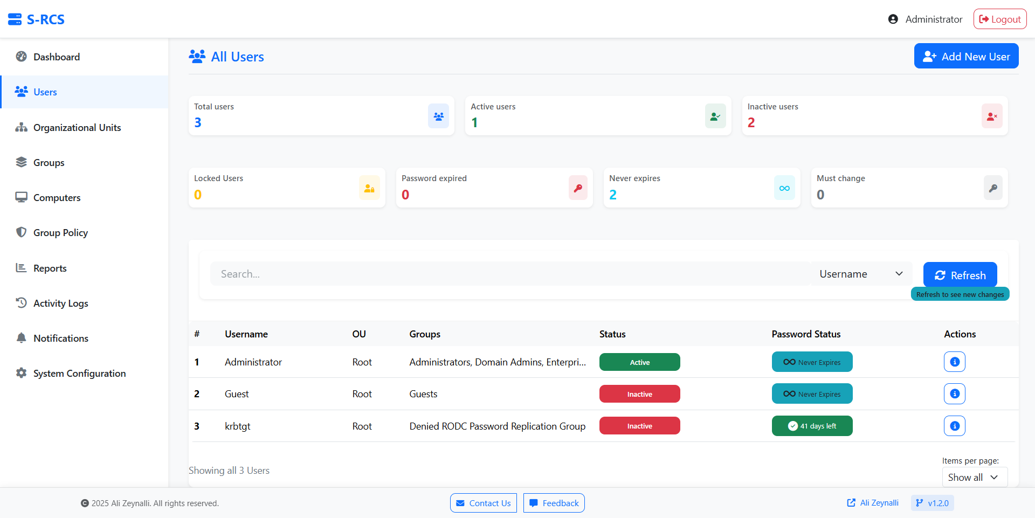Click the v1.2.0 version badge

tap(933, 503)
